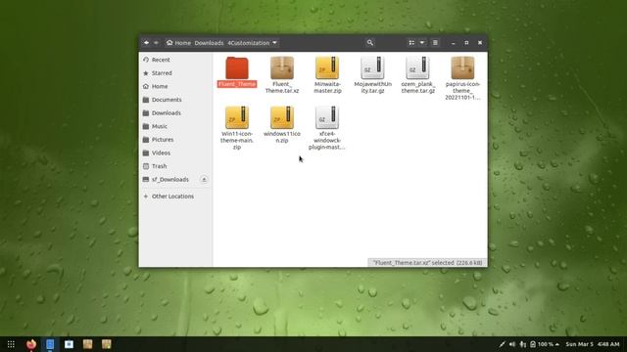Screen dimensions: 627x352
Task: Open the applications grid in the taskbar
Action: pos(11,344)
